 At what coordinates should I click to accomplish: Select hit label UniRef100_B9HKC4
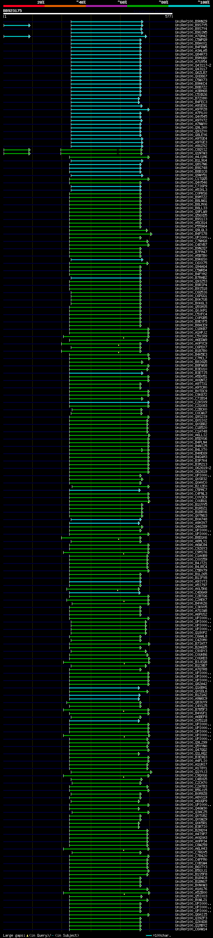pyautogui.click(x=191, y=84)
